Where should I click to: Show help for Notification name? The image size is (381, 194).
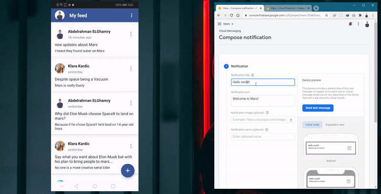coord(267,130)
